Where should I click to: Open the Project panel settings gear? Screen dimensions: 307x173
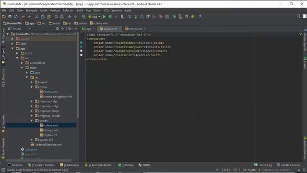click(70, 29)
